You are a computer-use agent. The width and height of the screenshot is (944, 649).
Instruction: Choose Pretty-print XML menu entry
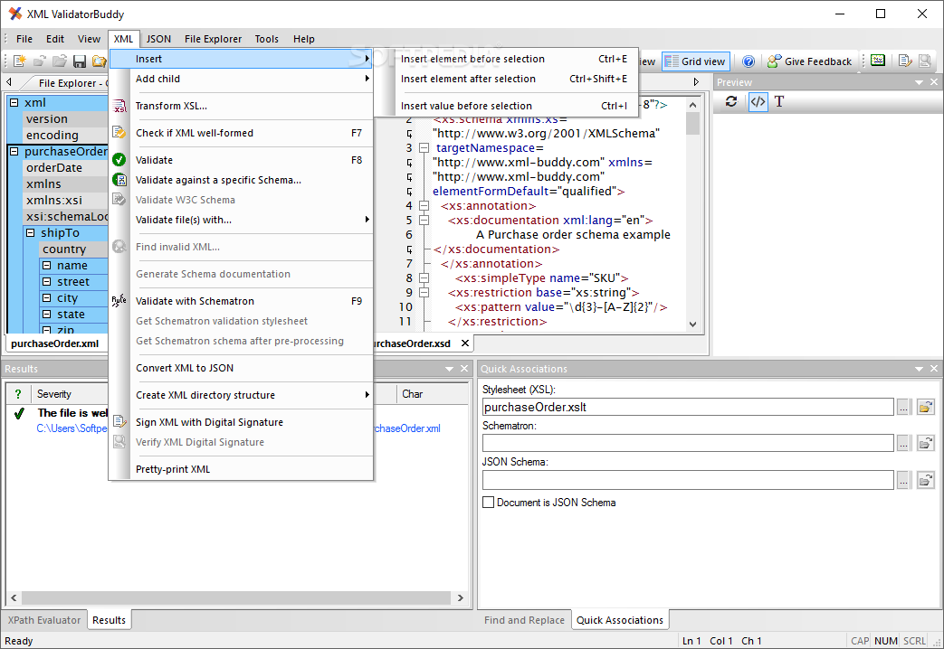coord(241,469)
